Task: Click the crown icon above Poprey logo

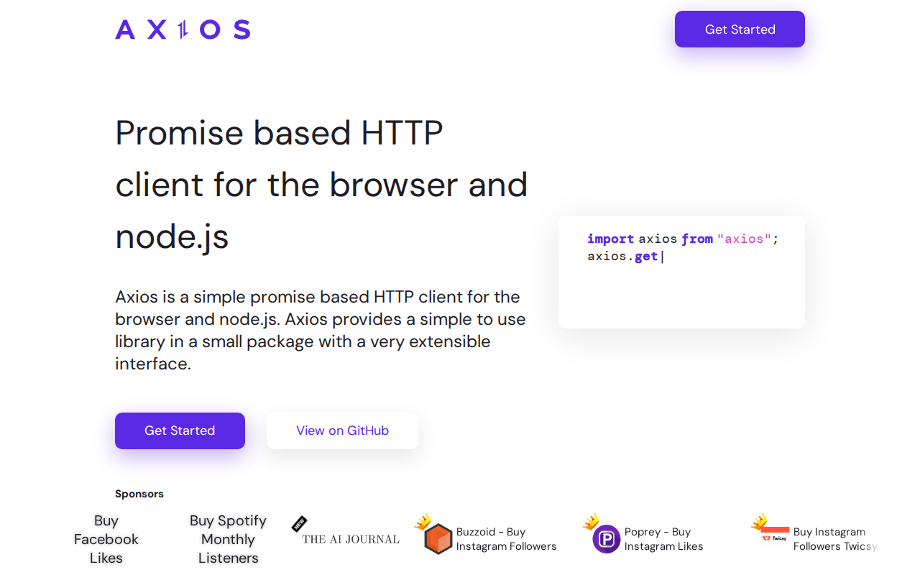Action: point(591,521)
